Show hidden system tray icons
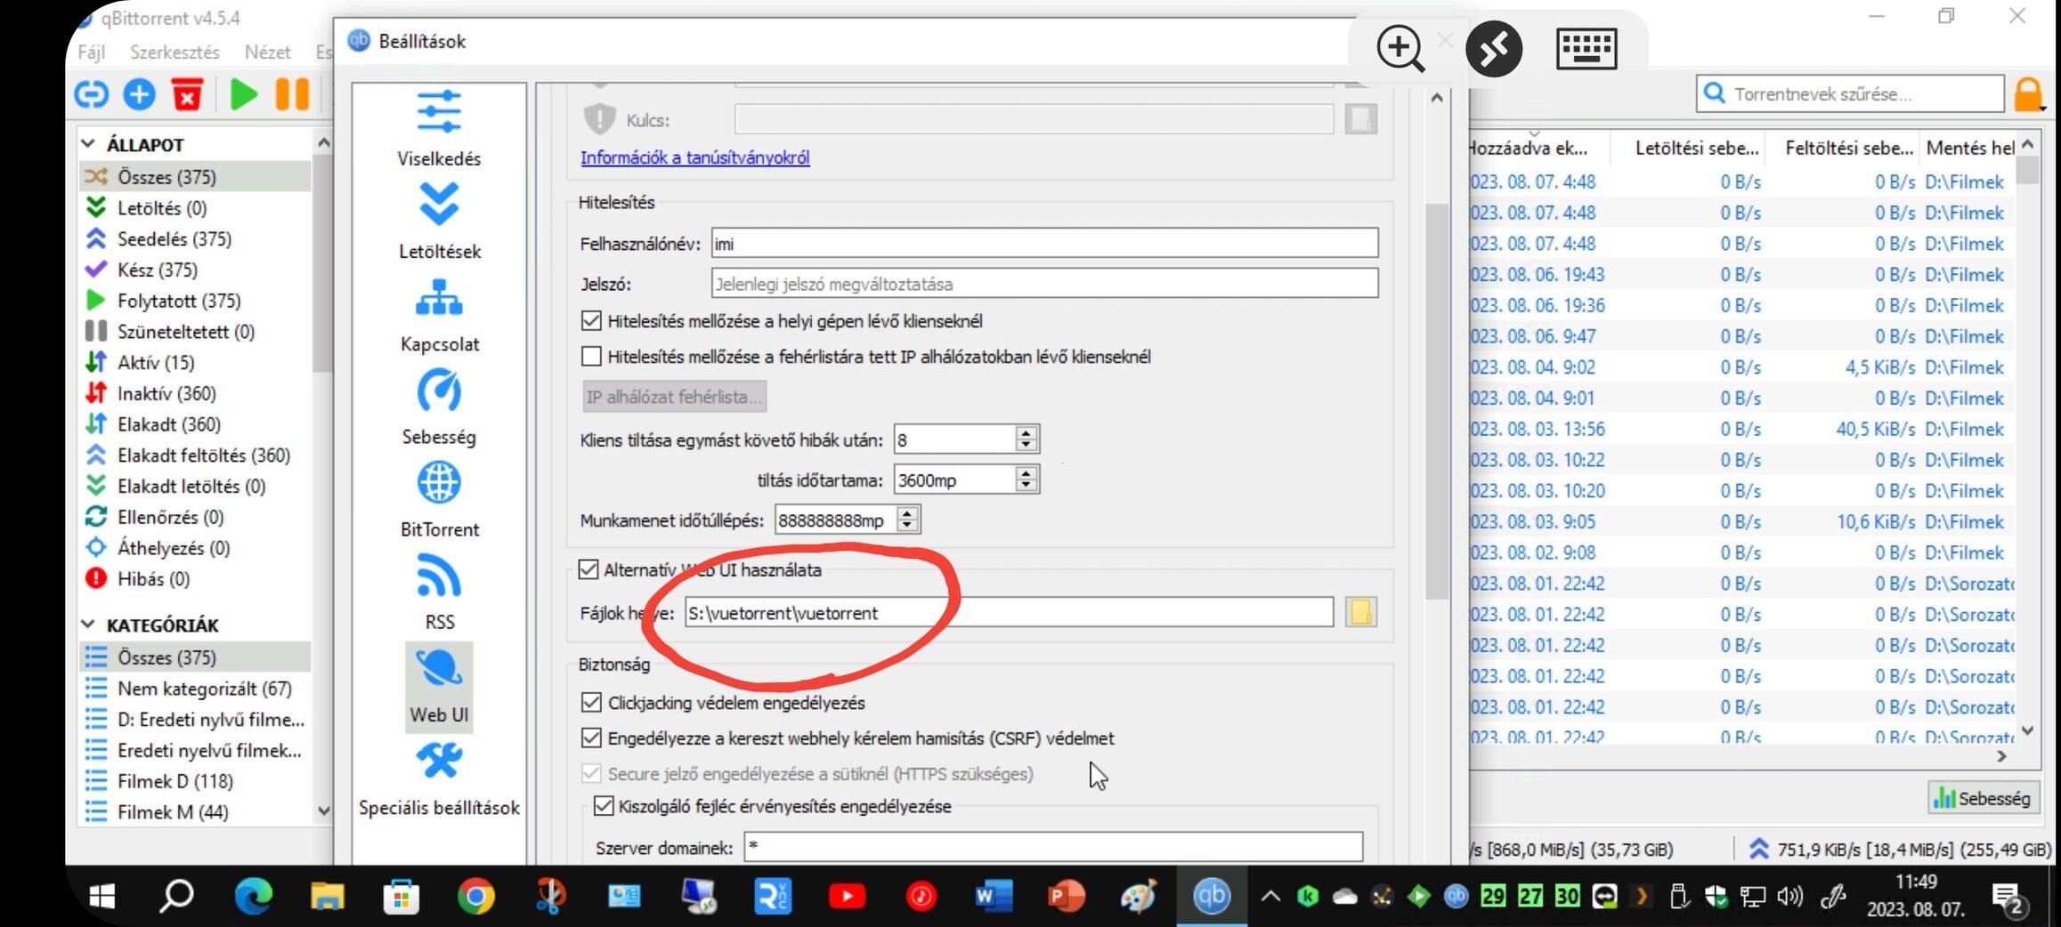The width and height of the screenshot is (2061, 927). point(1270,897)
